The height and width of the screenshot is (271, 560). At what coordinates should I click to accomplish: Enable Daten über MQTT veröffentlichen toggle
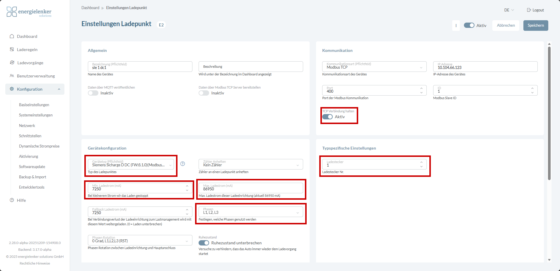(93, 93)
